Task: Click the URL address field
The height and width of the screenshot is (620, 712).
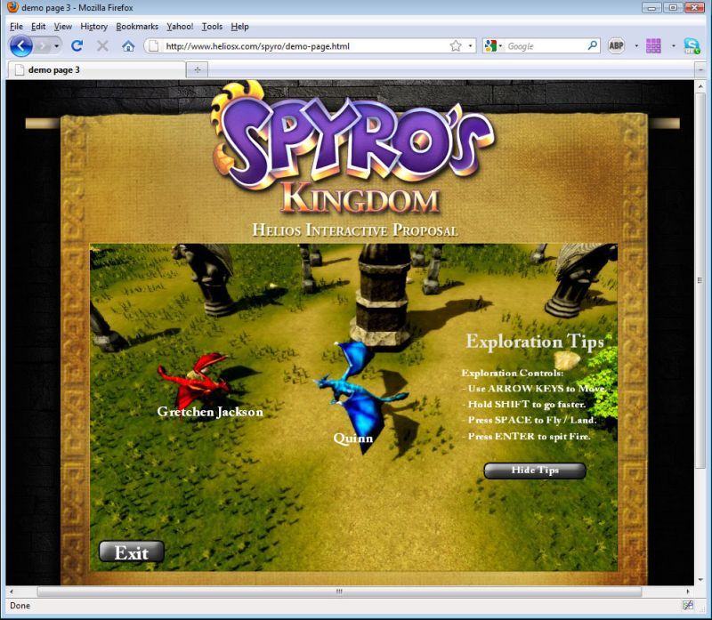Action: click(x=303, y=45)
